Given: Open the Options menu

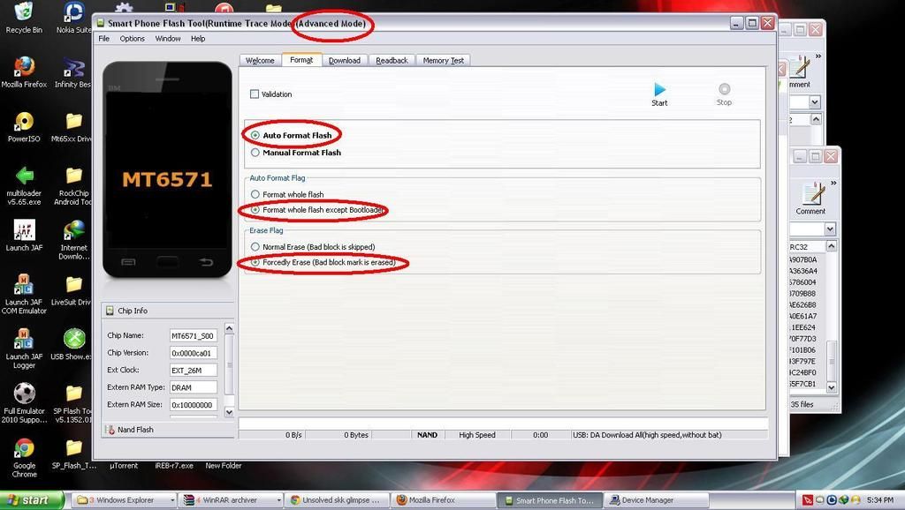Looking at the screenshot, I should pyautogui.click(x=132, y=39).
